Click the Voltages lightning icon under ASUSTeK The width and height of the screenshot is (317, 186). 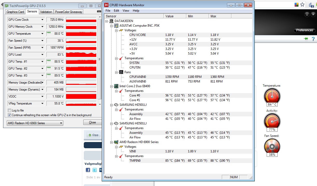(x=121, y=30)
